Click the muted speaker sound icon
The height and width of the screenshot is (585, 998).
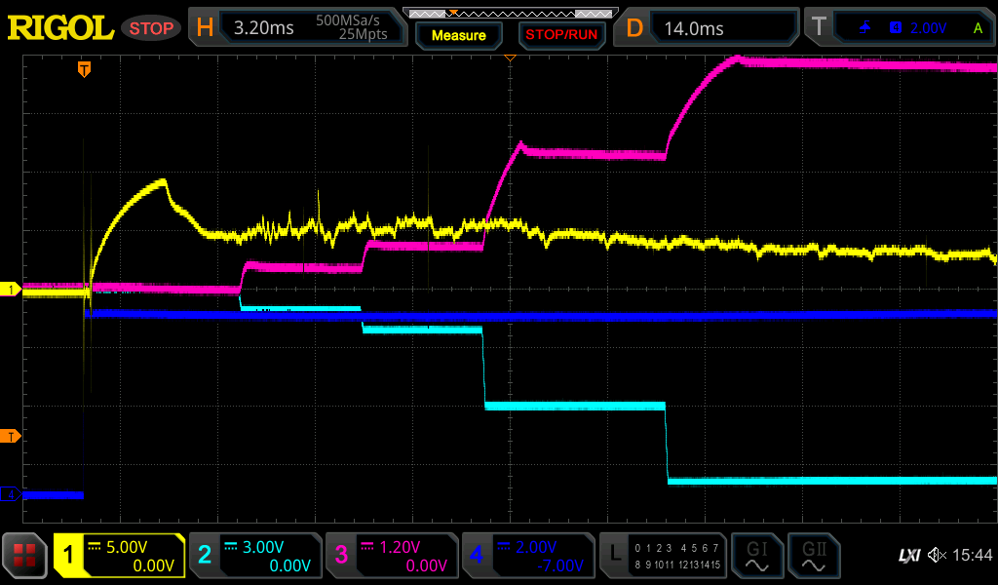937,556
